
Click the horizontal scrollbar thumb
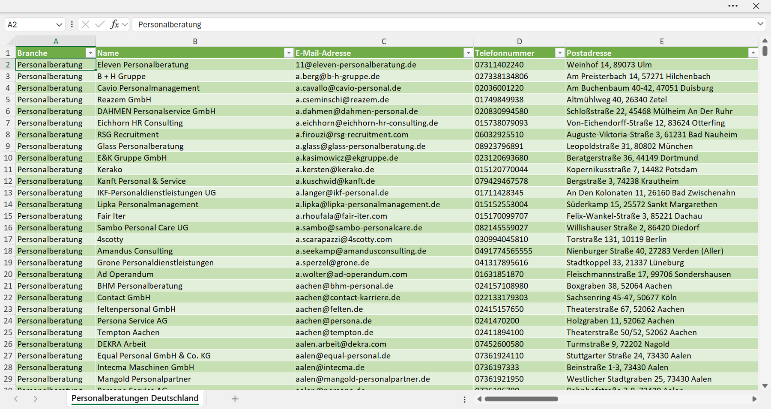coord(521,399)
